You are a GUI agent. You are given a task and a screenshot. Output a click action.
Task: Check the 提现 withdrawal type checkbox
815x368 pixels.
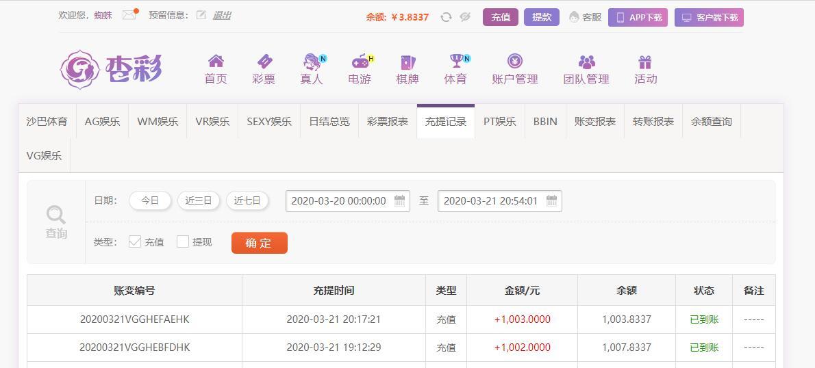(x=182, y=241)
